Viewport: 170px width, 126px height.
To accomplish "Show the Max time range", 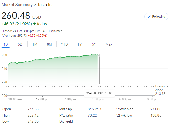I will point(109,44).
